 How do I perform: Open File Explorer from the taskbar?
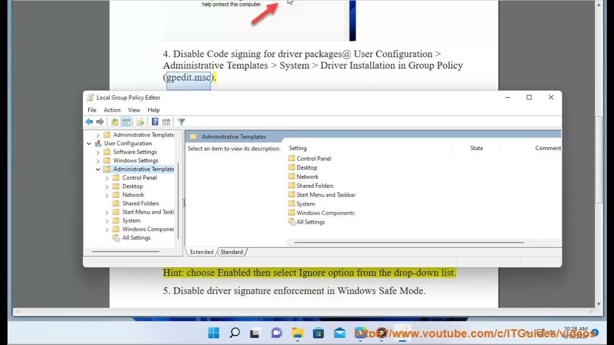pyautogui.click(x=297, y=333)
